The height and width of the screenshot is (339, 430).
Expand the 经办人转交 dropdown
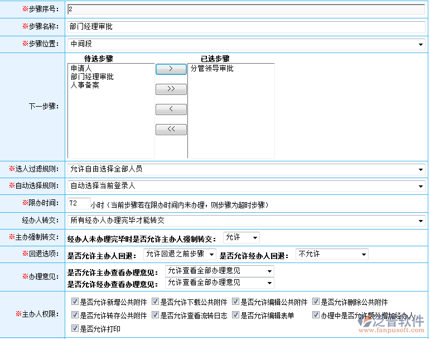click(x=245, y=221)
